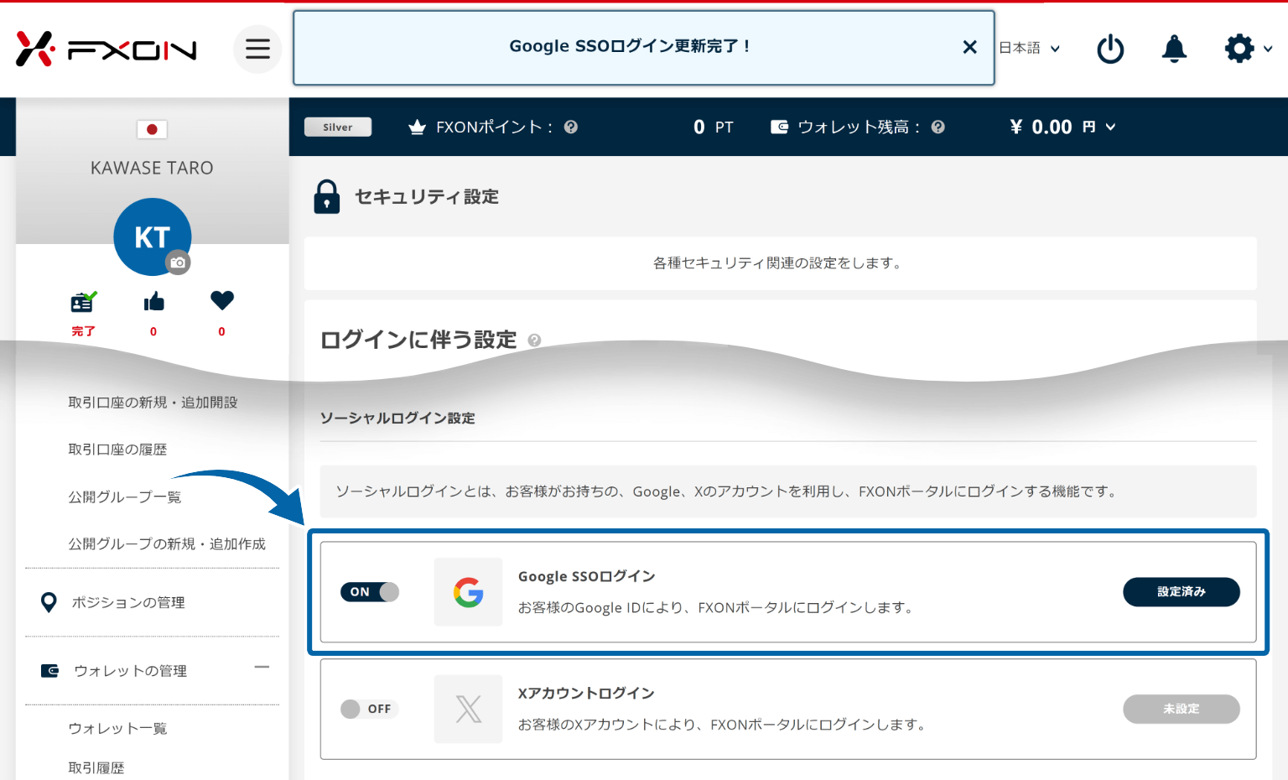Click the 0.00 wallet balance value
This screenshot has height=780, width=1288.
tap(1052, 127)
